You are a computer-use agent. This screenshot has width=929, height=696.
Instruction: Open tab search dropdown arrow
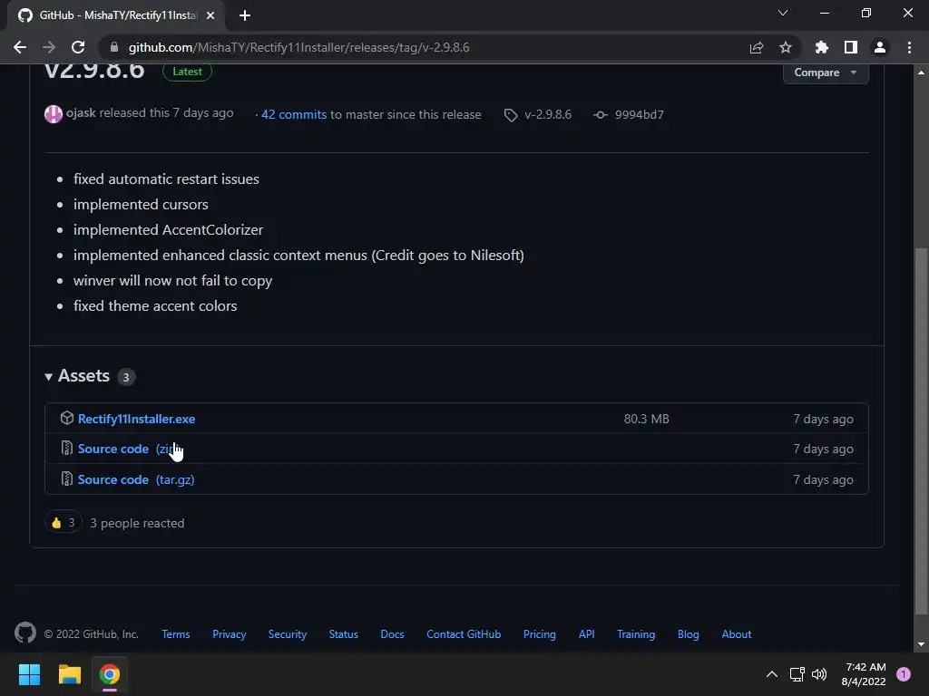point(783,13)
